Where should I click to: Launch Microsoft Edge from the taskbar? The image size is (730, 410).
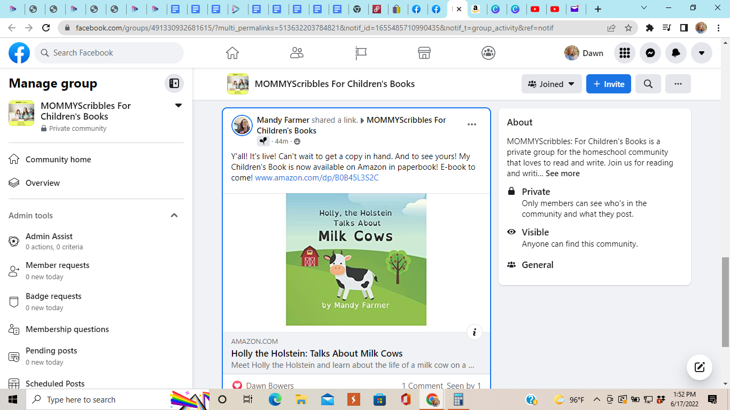(x=275, y=399)
